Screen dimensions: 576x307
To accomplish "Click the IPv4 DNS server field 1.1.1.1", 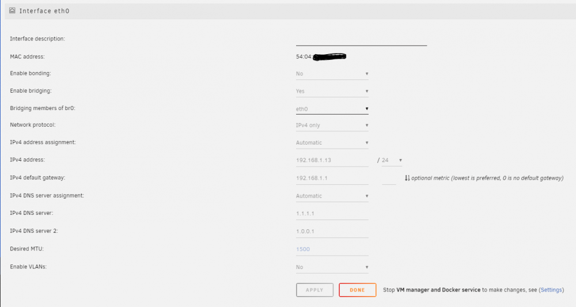I will point(332,214).
